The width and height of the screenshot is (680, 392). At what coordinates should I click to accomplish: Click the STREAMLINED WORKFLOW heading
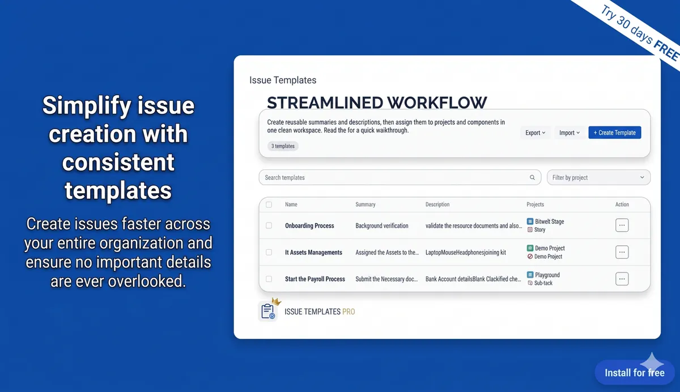[x=377, y=103]
